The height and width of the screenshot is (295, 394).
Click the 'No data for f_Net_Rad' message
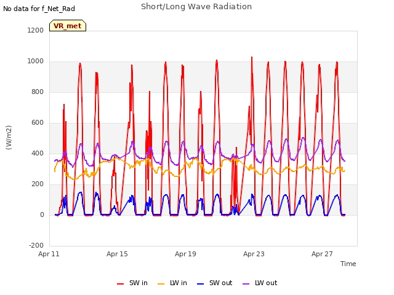point(39,9)
